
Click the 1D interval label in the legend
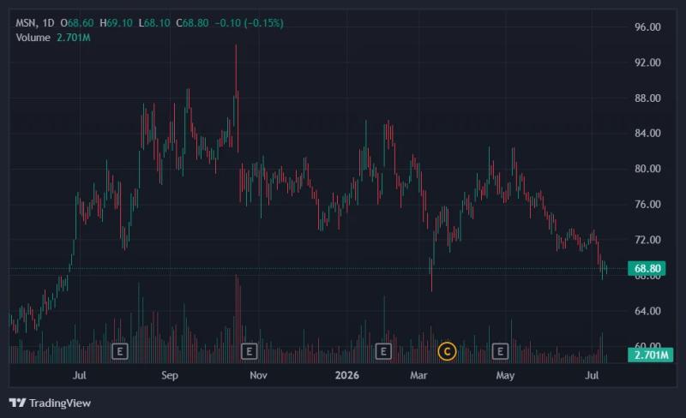(x=48, y=23)
